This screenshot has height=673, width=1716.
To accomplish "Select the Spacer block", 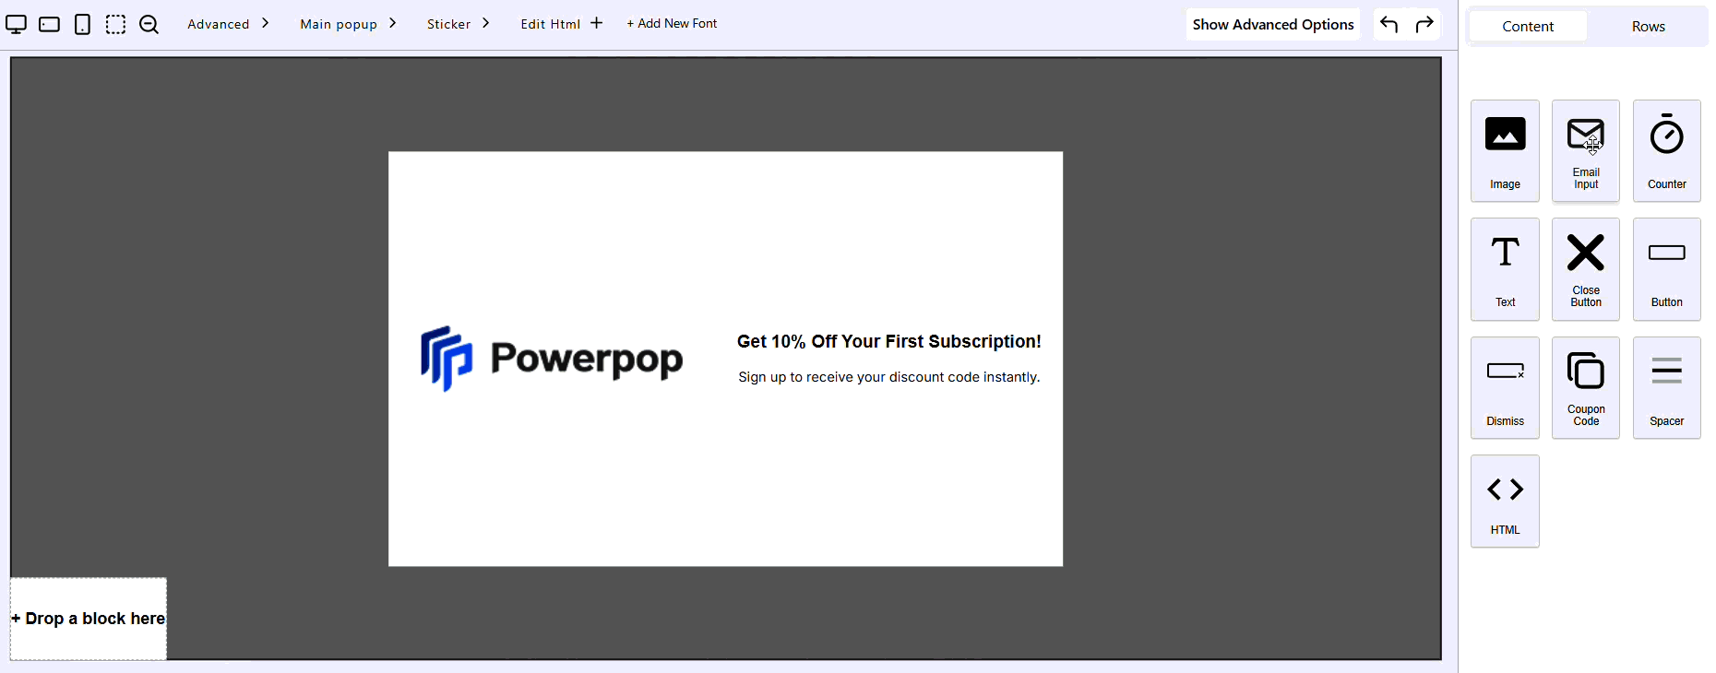I will pyautogui.click(x=1667, y=387).
